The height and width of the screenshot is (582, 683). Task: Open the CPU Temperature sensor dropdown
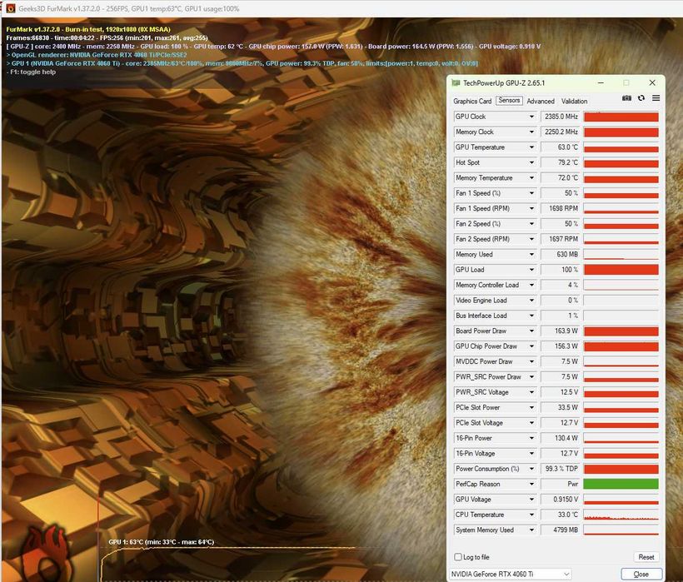(531, 515)
